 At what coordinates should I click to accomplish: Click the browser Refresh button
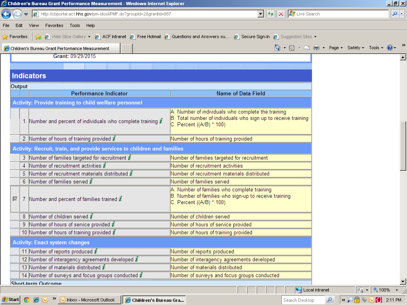(x=271, y=14)
